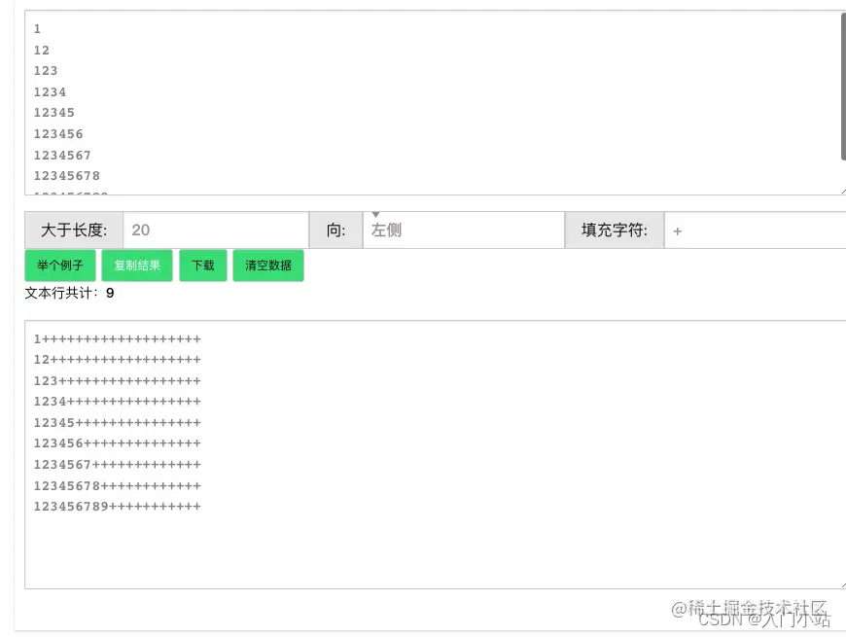Place cursor in the top text input area
The height and width of the screenshot is (637, 846).
(x=389, y=97)
